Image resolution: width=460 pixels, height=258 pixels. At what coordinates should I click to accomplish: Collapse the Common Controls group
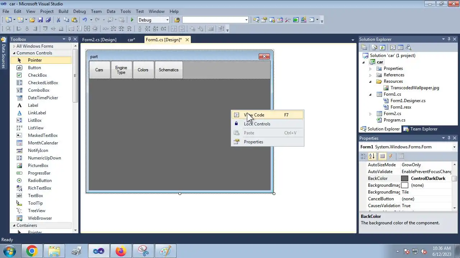click(x=14, y=53)
